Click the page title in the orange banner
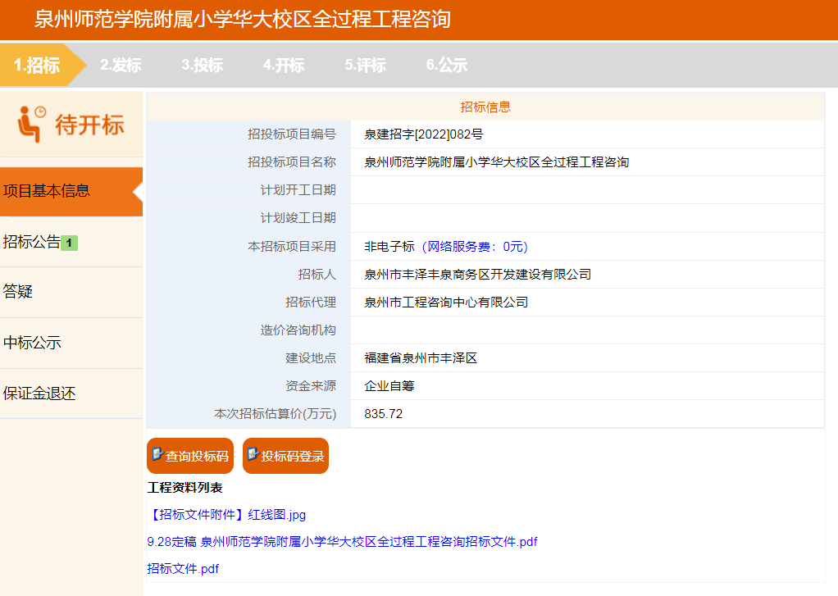 243,19
